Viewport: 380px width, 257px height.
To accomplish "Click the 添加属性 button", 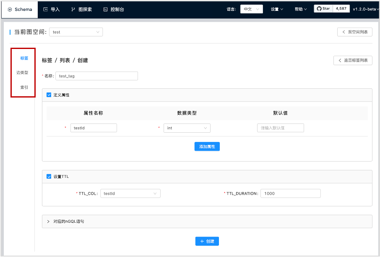I will coord(207,146).
